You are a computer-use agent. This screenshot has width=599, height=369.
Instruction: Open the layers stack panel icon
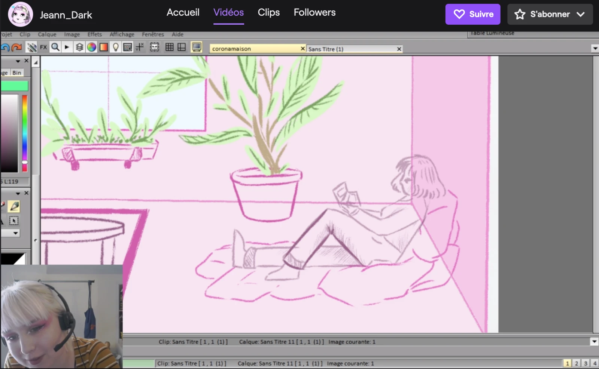[x=79, y=47]
